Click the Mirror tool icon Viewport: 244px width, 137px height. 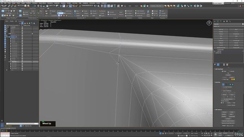(x=95, y=6)
